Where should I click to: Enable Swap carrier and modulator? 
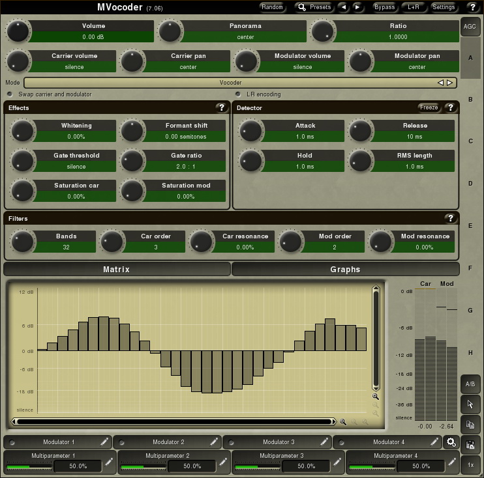pos(10,94)
